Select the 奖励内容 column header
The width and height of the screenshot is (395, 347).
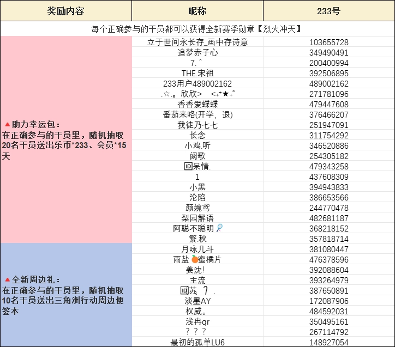tap(66, 11)
